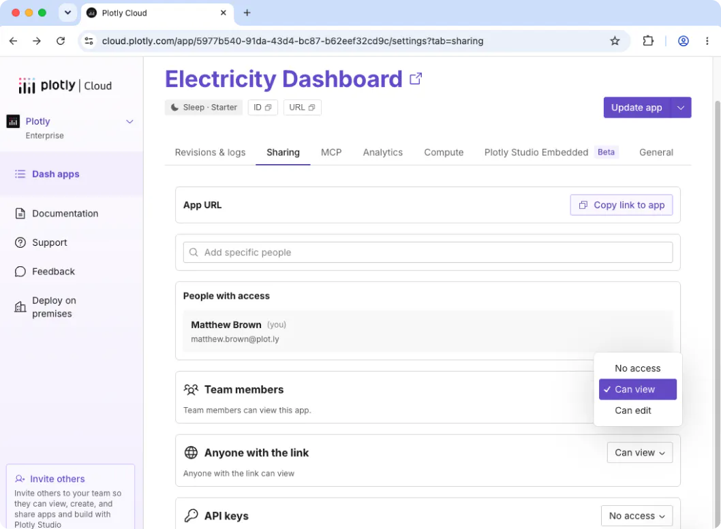Open Feedback in sidebar
This screenshot has height=529, width=721.
click(x=53, y=272)
